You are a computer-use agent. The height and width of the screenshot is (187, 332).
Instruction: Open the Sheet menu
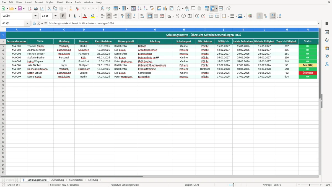pos(60,2)
